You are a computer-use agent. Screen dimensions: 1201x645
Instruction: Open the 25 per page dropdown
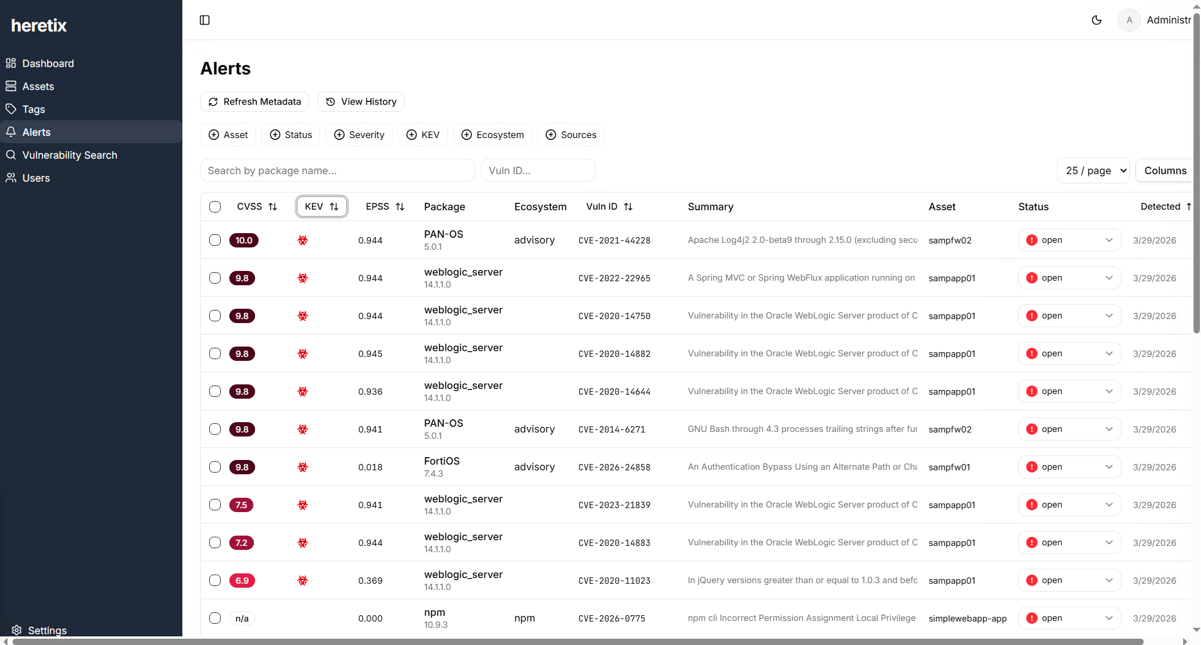(1092, 170)
